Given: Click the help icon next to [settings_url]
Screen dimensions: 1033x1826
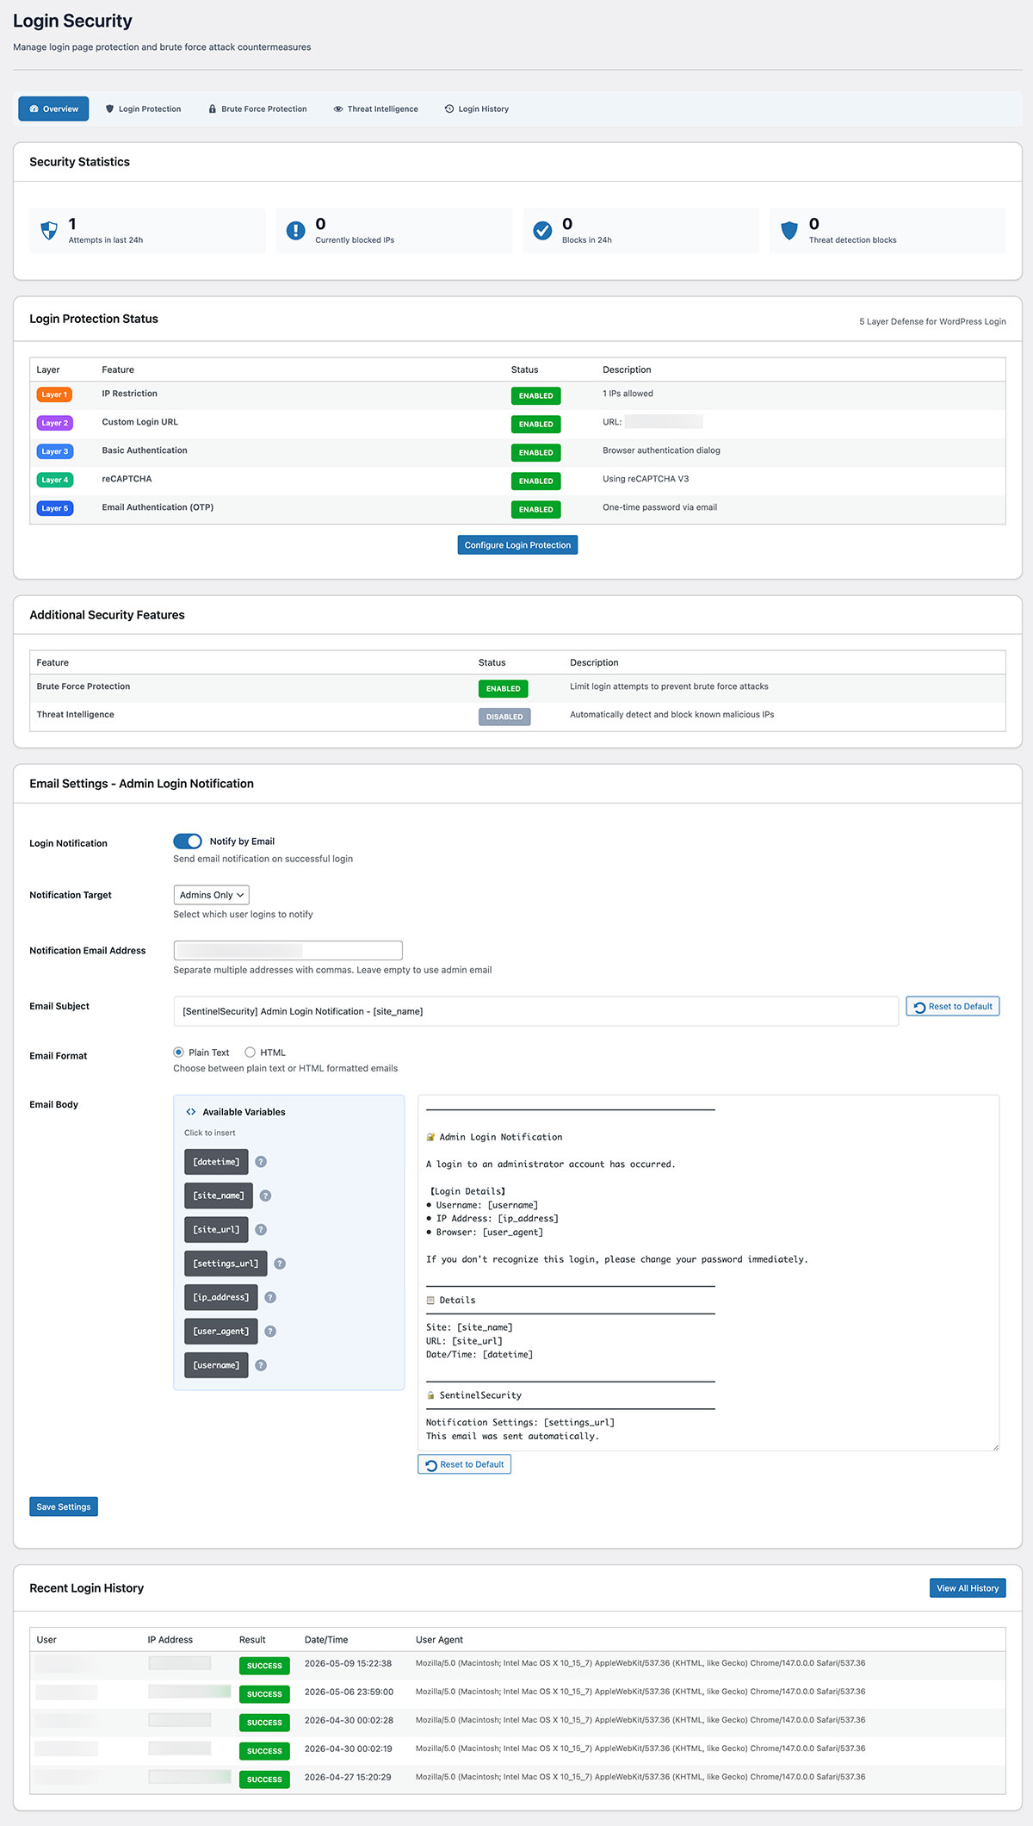Looking at the screenshot, I should click(x=280, y=1264).
